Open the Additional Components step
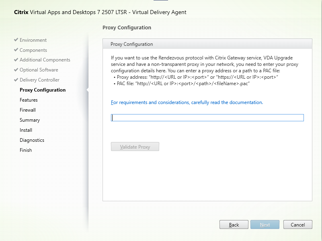This screenshot has width=322, height=241. pyautogui.click(x=45, y=59)
